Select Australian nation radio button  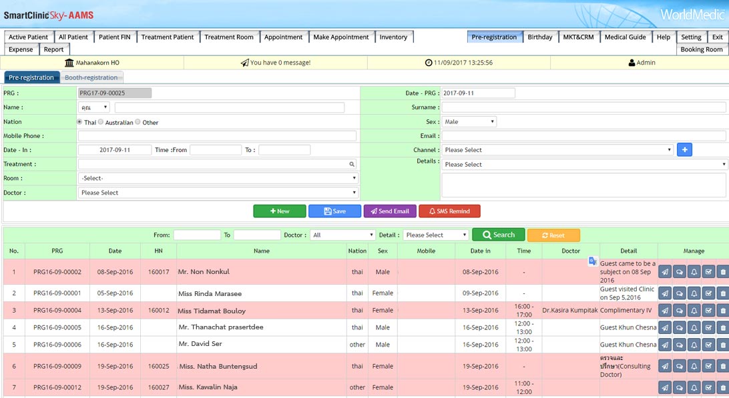coord(101,122)
